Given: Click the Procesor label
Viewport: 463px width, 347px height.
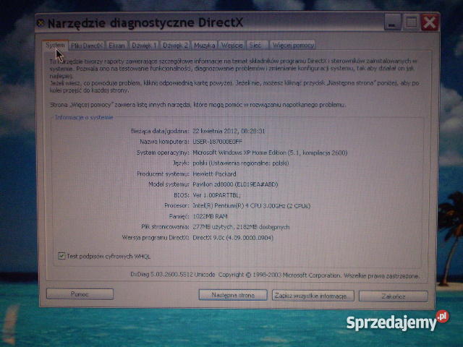Looking at the screenshot, I should pos(177,206).
